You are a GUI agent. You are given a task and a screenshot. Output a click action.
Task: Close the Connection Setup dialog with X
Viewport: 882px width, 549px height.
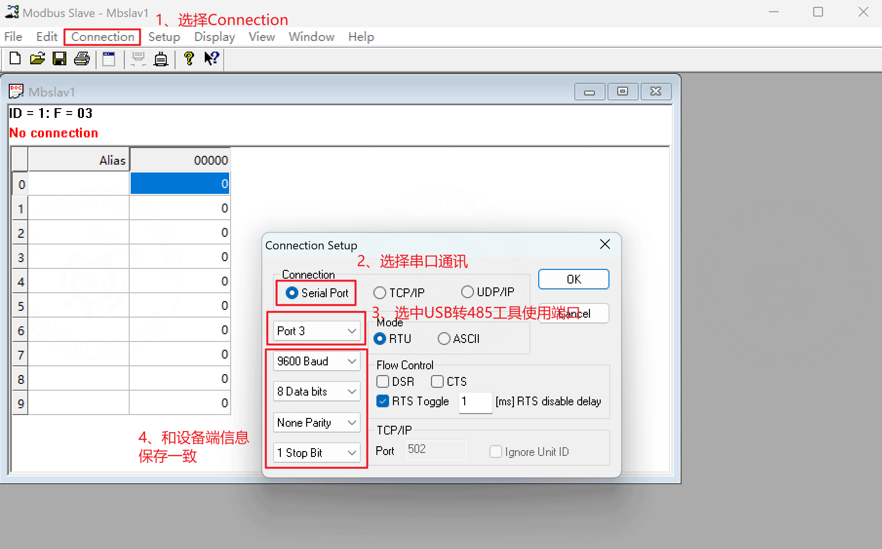click(605, 245)
